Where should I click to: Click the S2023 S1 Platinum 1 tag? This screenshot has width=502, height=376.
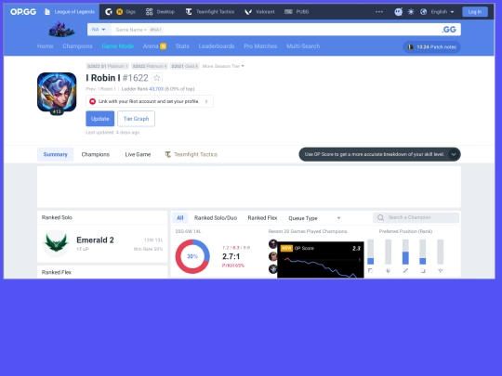pos(107,66)
